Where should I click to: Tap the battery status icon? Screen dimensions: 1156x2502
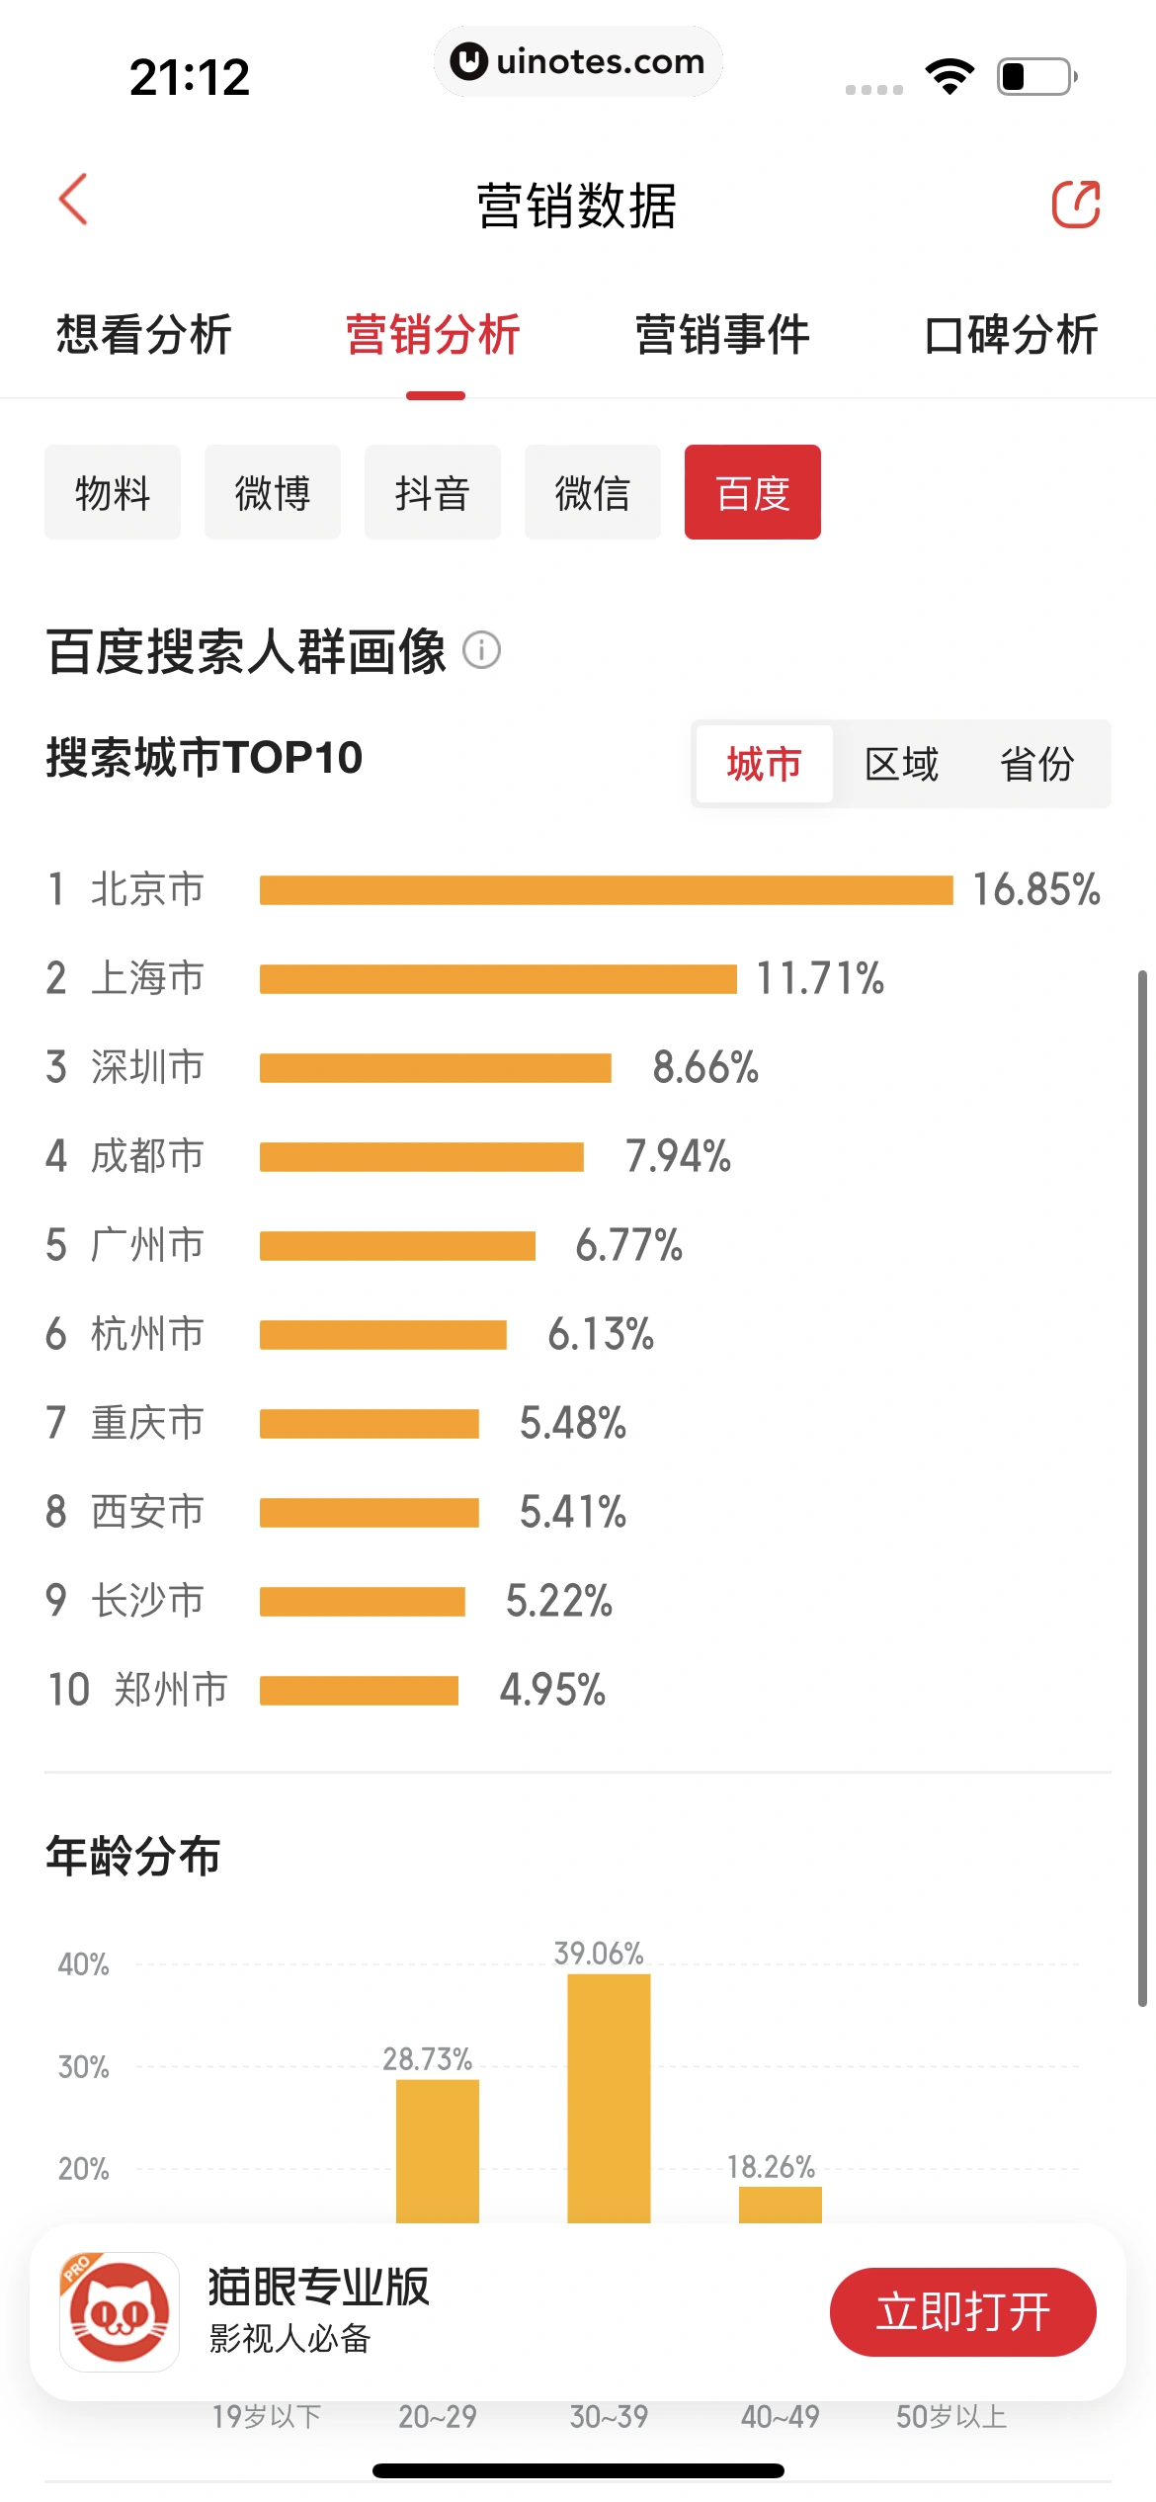[x=1035, y=77]
